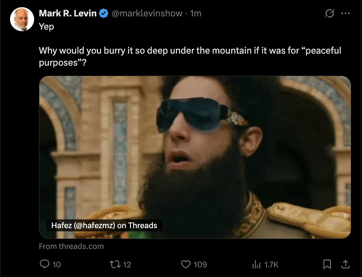Click the tweet text about the mountain

[x=190, y=56]
